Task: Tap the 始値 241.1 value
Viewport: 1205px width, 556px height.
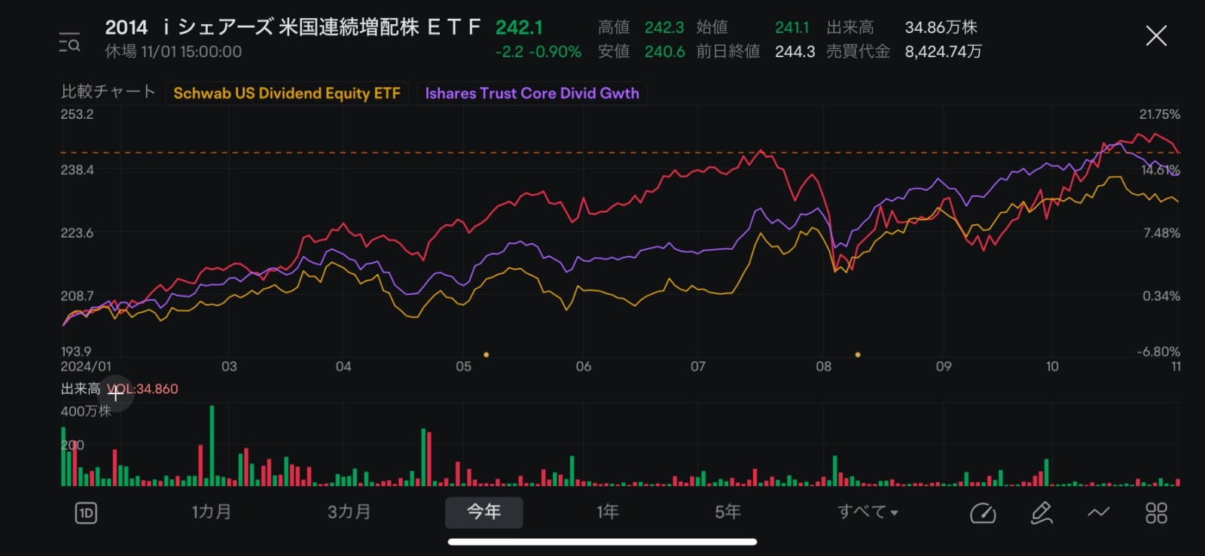Action: (792, 28)
